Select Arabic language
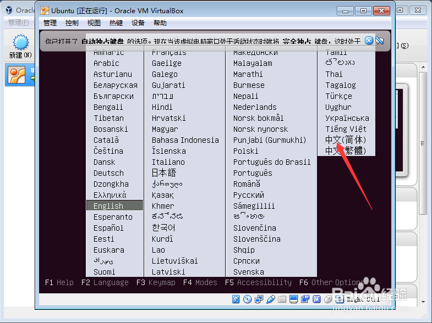 [x=106, y=63]
